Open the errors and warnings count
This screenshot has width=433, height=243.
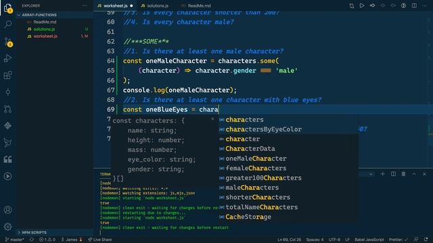[47, 240]
